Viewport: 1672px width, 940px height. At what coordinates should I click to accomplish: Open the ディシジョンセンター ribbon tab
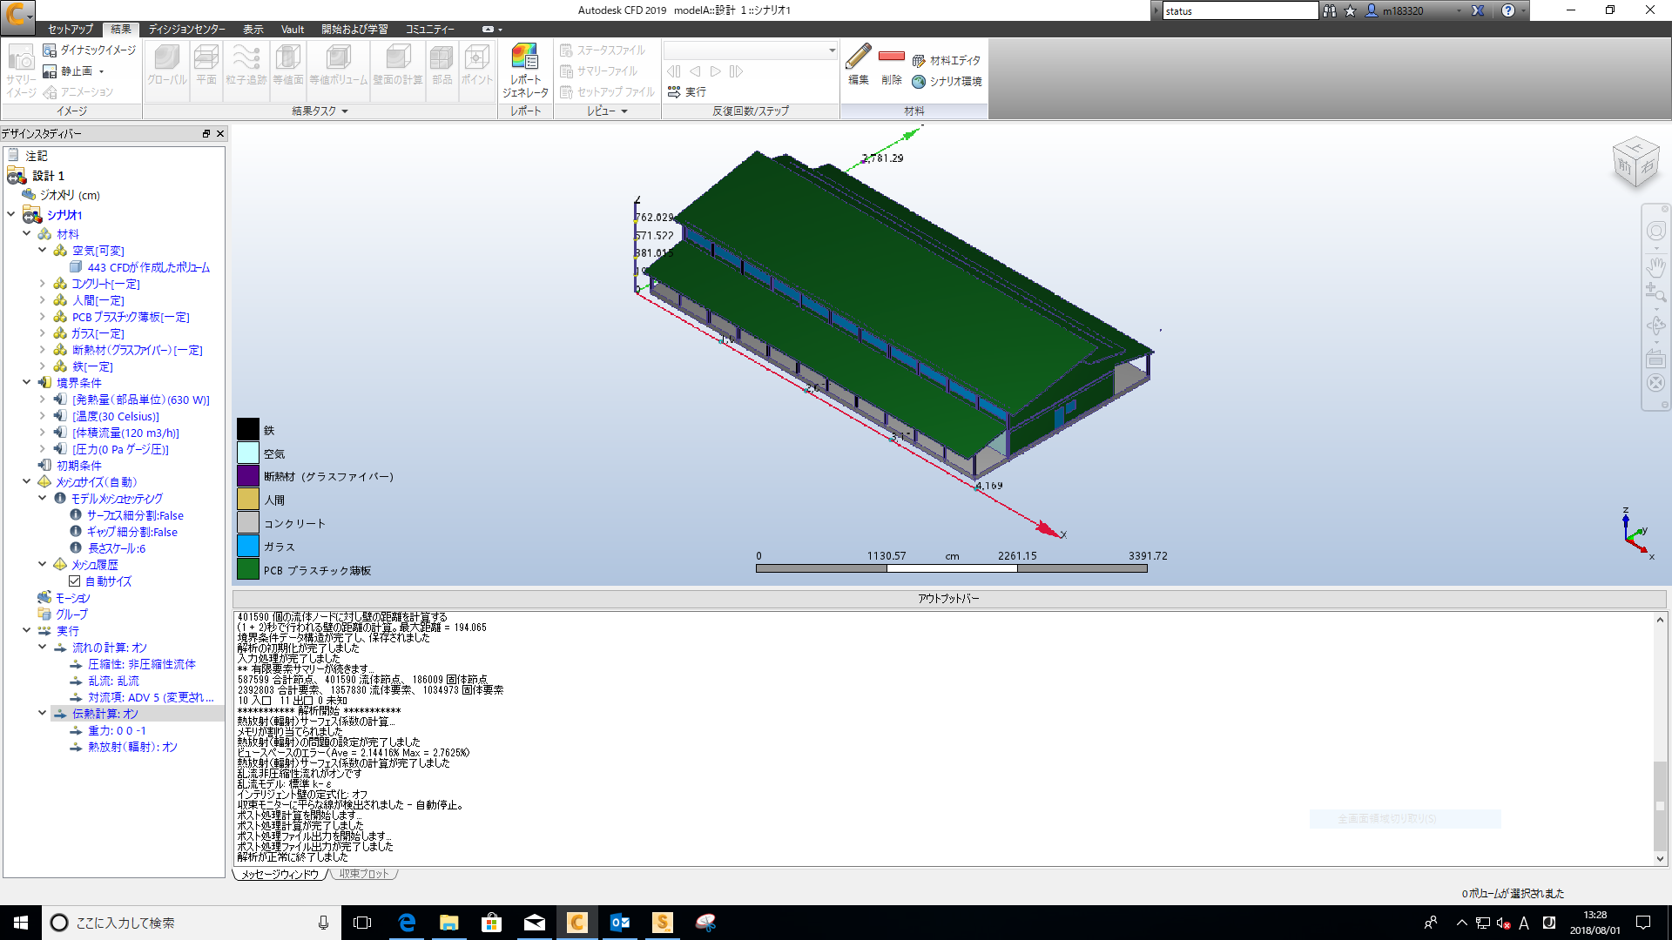186,29
